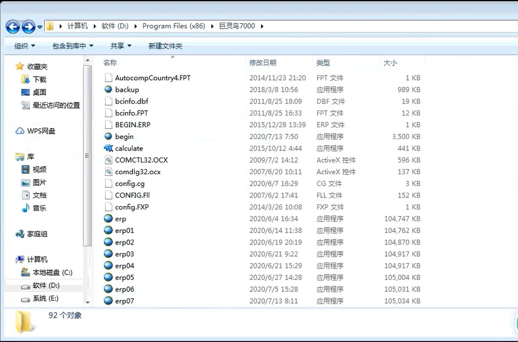Screen dimensions: 518x342
Task: Open the 组织 dropdown menu
Action: point(24,46)
